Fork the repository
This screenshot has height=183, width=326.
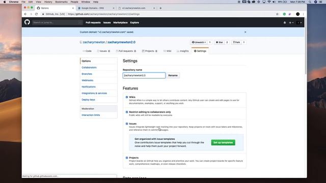[x=236, y=42]
